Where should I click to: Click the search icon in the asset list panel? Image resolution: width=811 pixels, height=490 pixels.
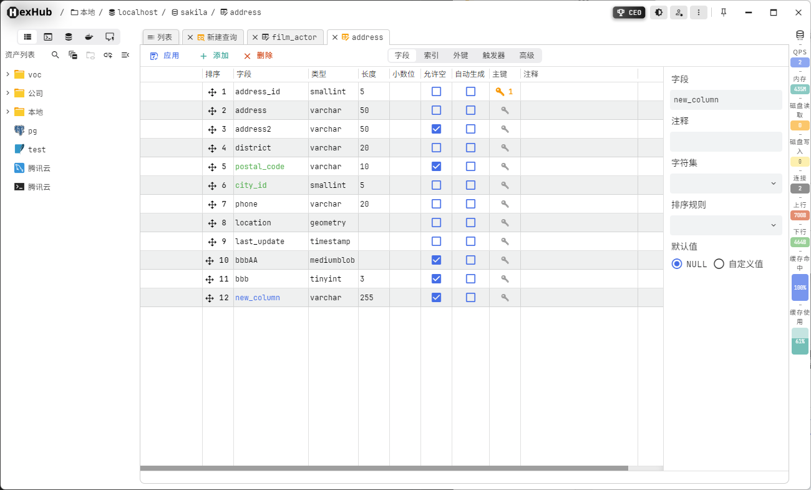click(55, 55)
